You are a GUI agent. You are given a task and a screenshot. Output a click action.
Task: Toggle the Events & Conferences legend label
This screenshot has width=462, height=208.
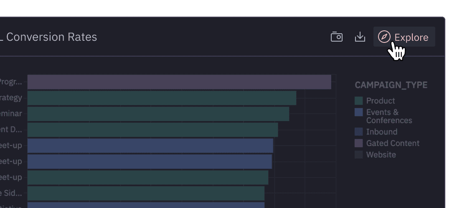388,116
